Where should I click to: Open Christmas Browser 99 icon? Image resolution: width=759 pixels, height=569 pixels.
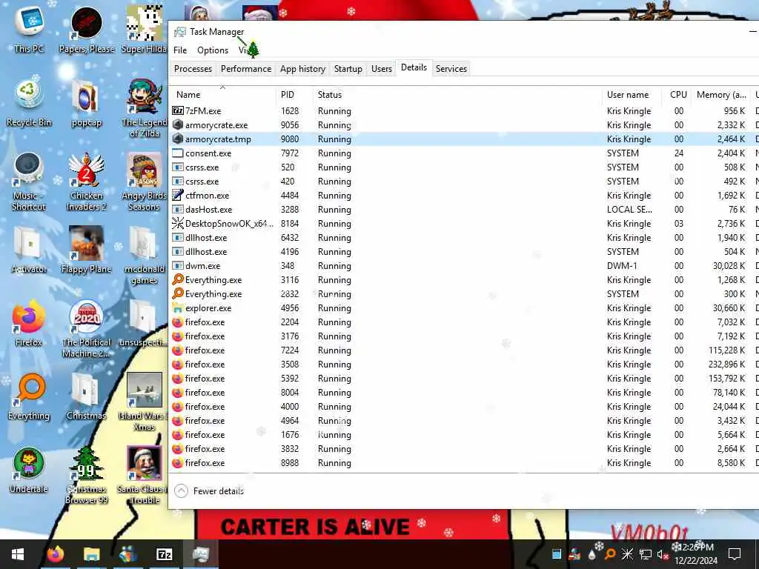tap(86, 474)
